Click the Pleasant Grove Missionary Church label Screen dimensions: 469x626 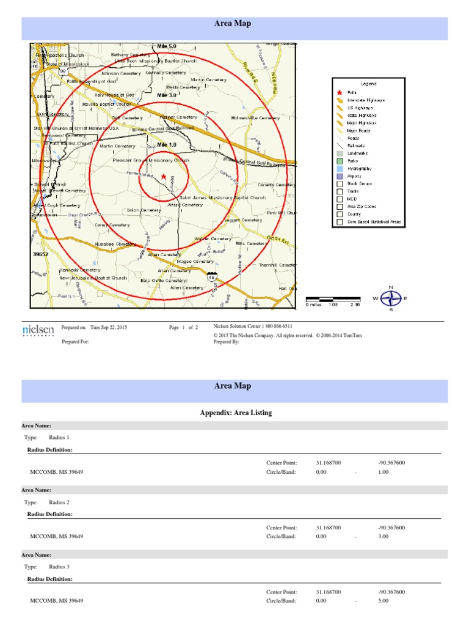pos(151,161)
